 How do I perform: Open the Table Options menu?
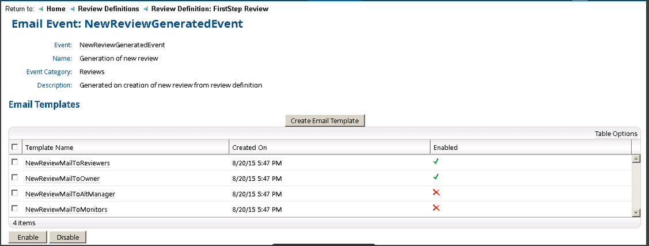(616, 134)
